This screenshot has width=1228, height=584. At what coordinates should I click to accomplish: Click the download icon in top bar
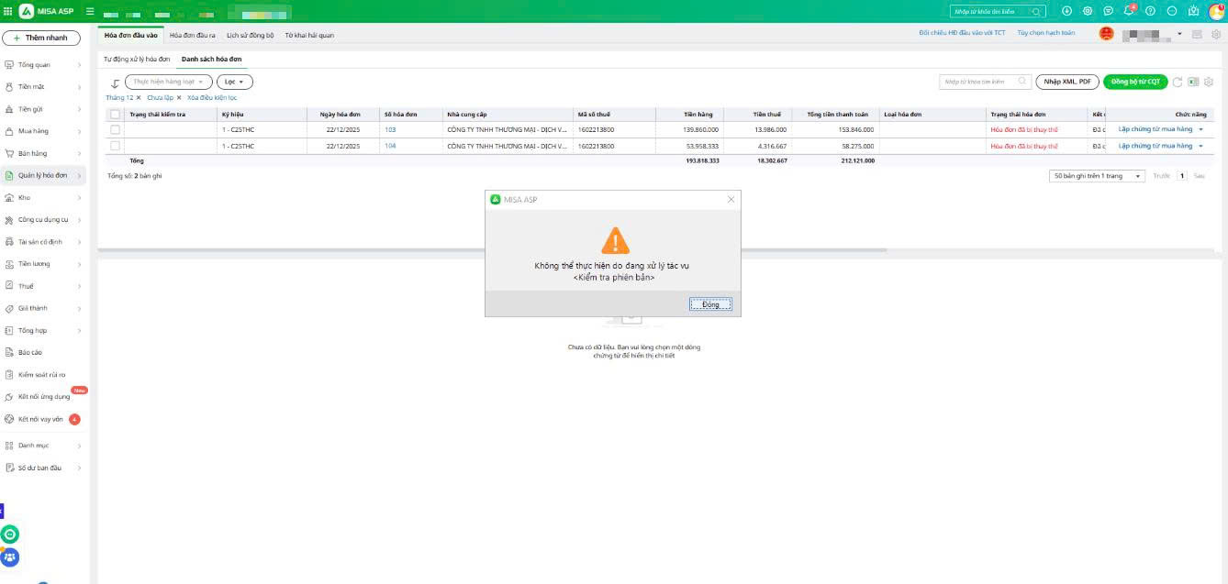(1066, 11)
